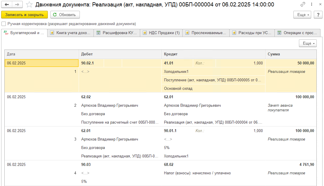Open the Расходы при УСН tab
This screenshot has height=186, width=324.
coord(252,33)
